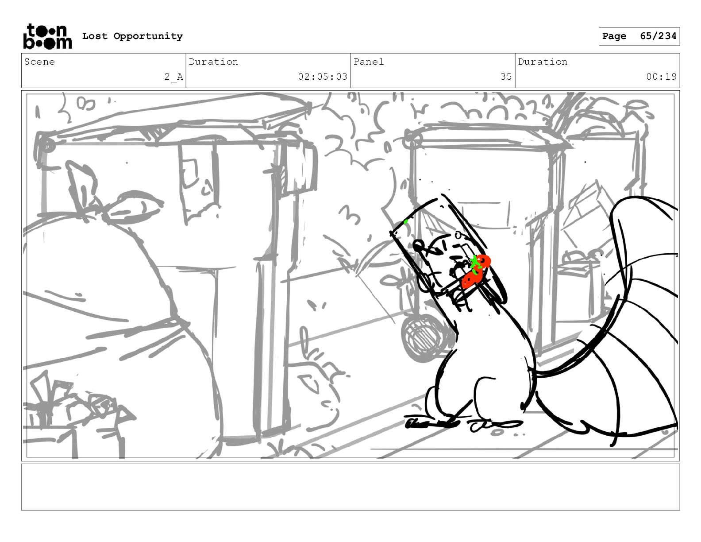Screen dimensions: 701x542
Task: Click the 'Panel' header label
Action: (x=369, y=62)
